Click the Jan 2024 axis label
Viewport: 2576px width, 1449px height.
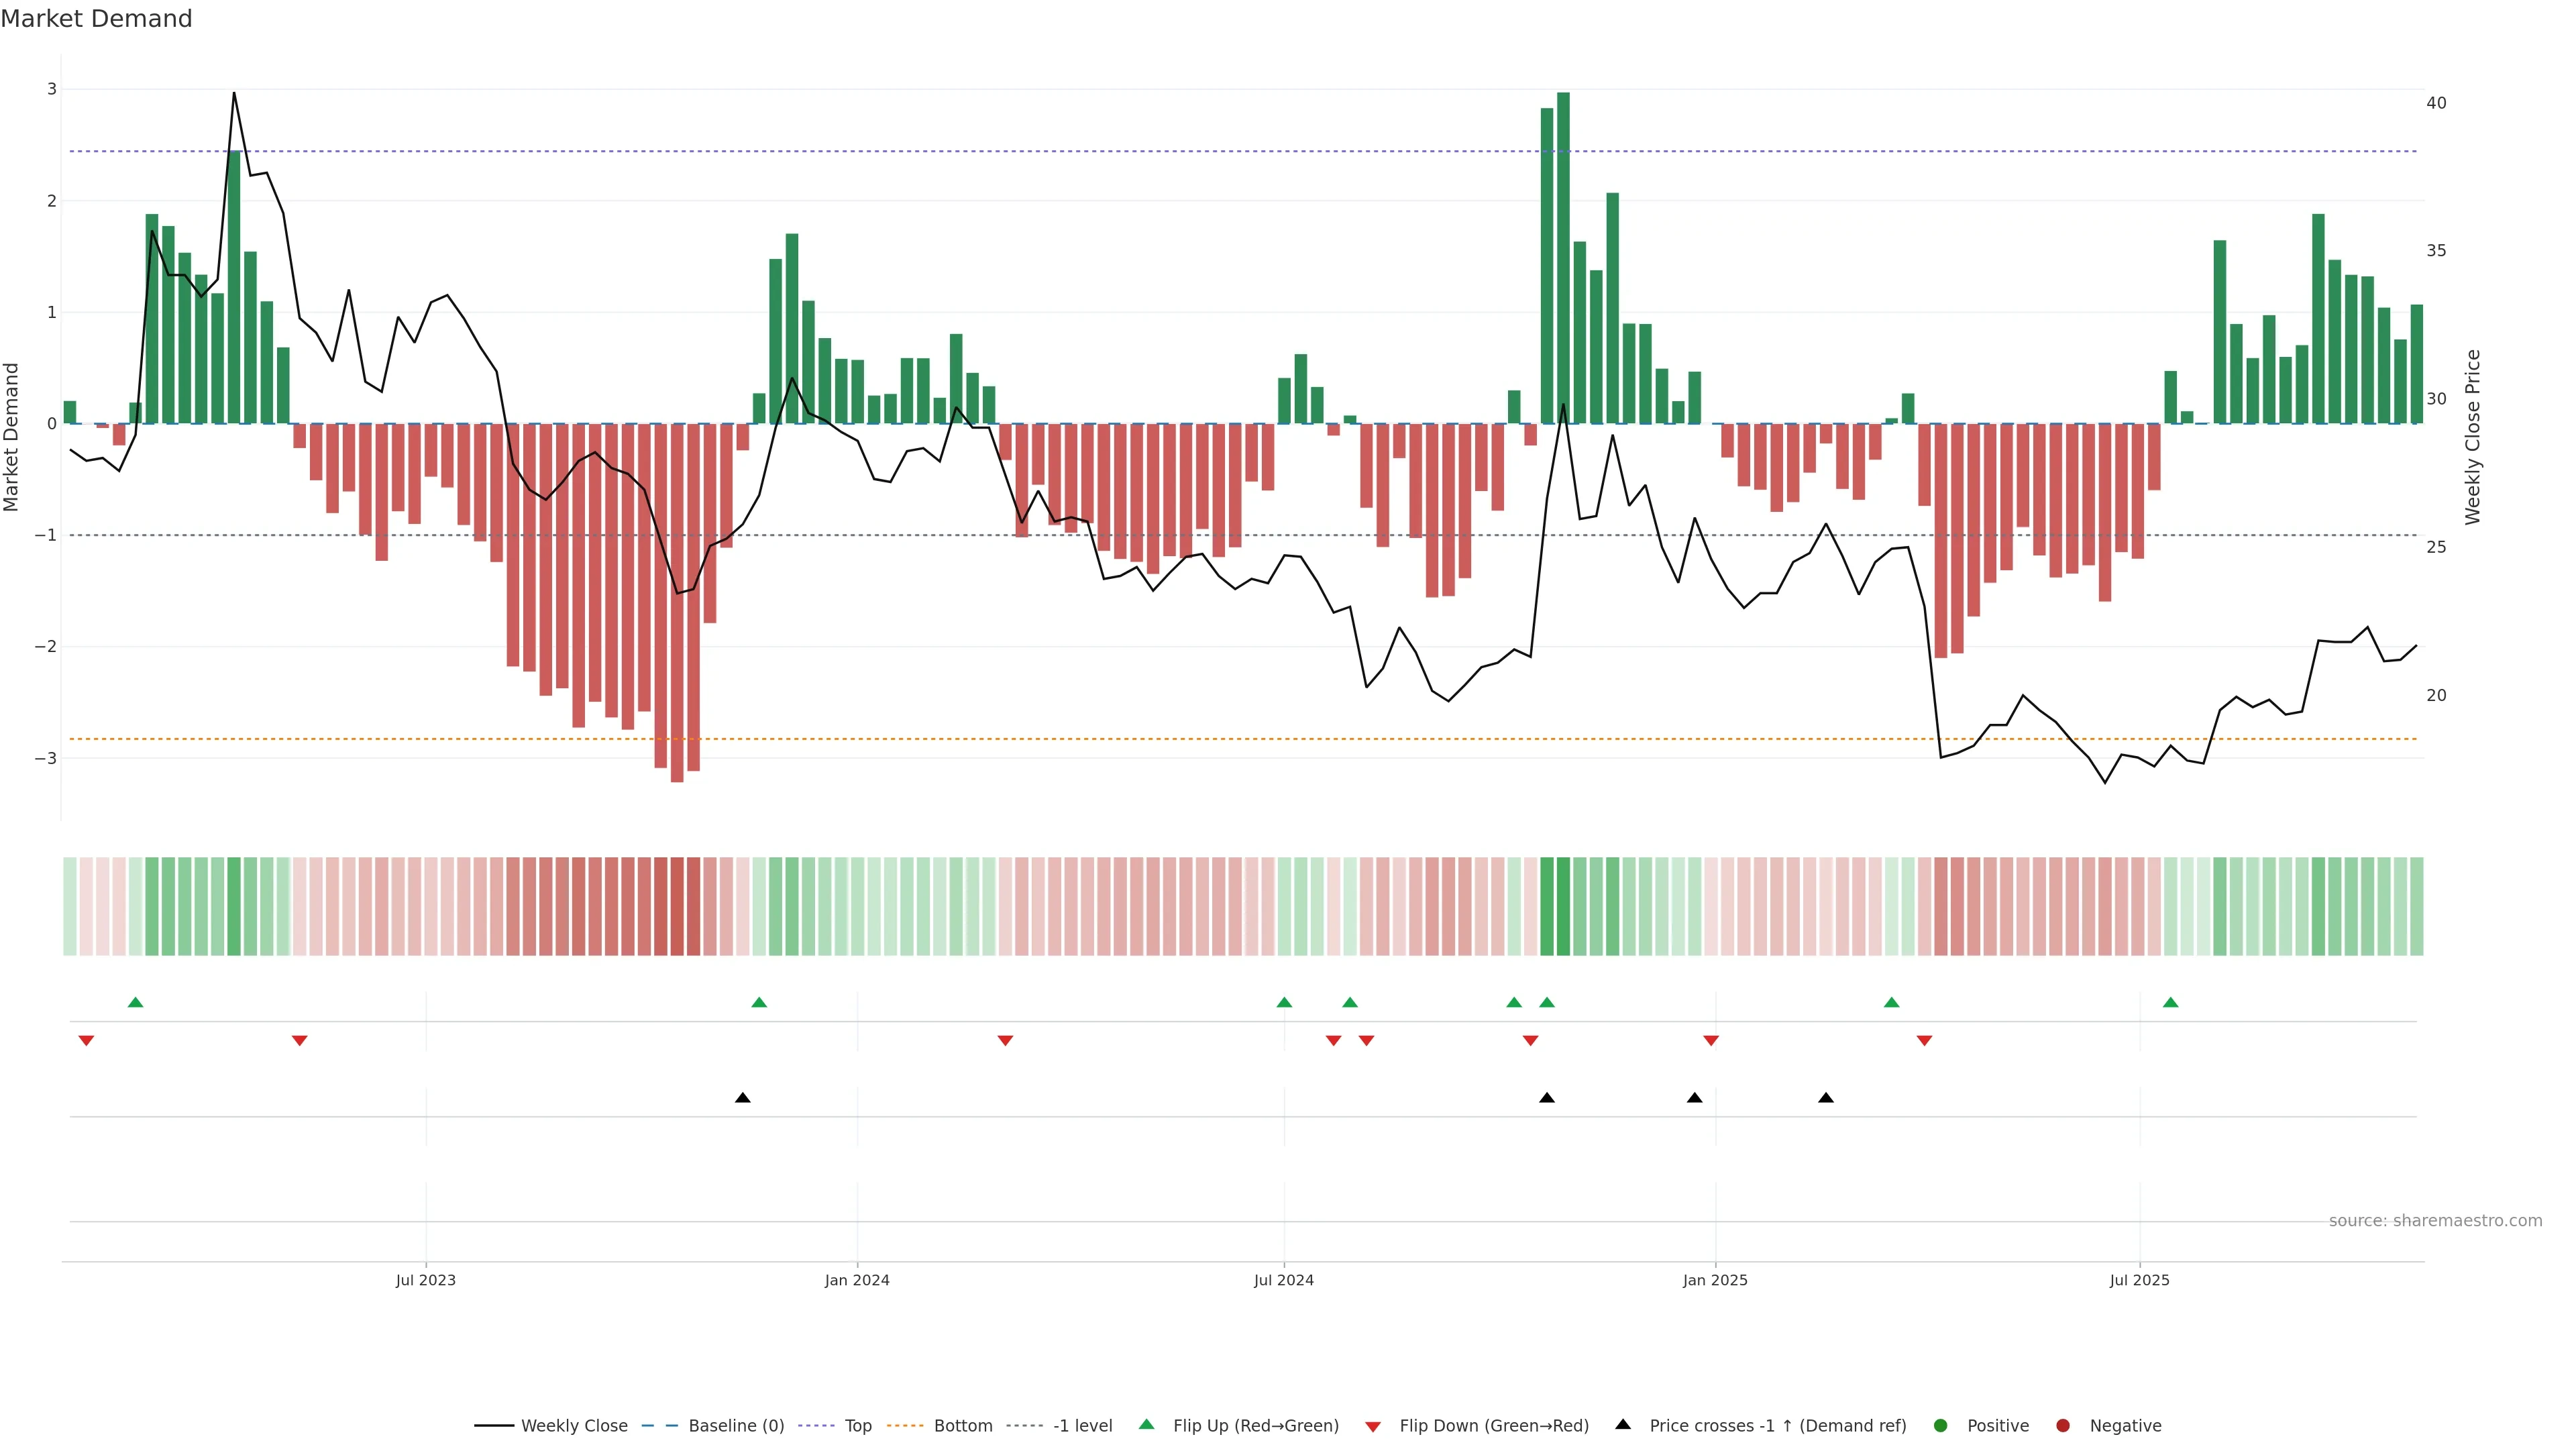click(x=857, y=1280)
